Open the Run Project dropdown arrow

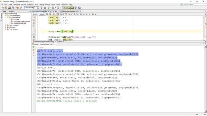[51, 8]
